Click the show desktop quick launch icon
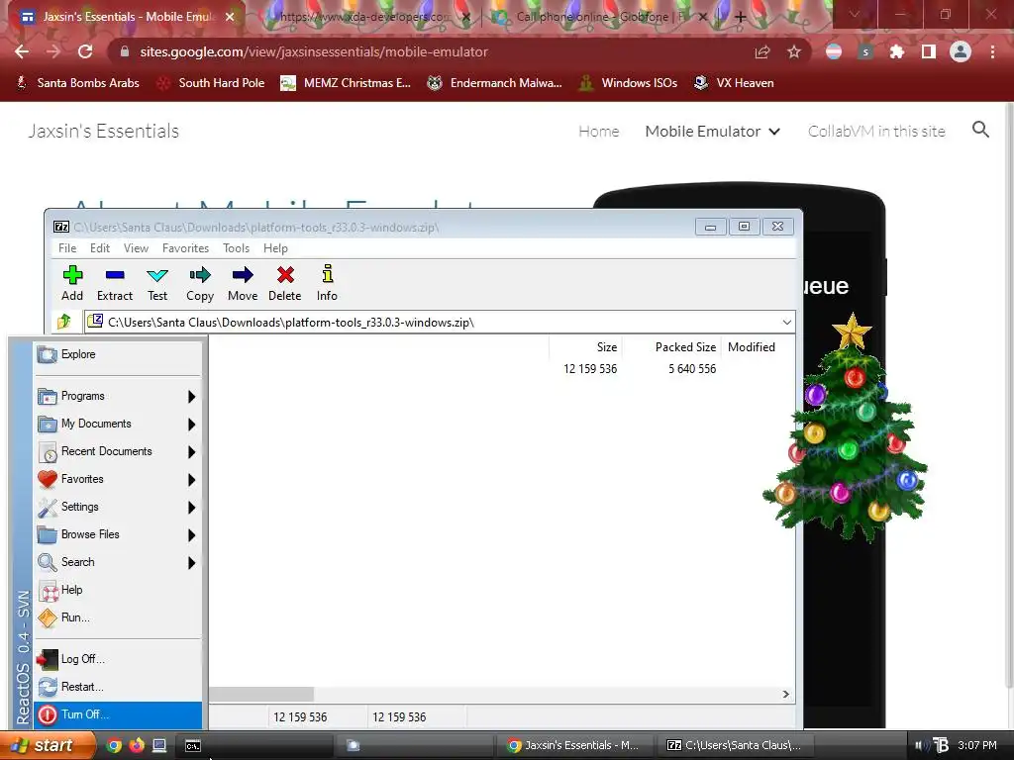Screen dimensions: 1014x760 point(159,745)
